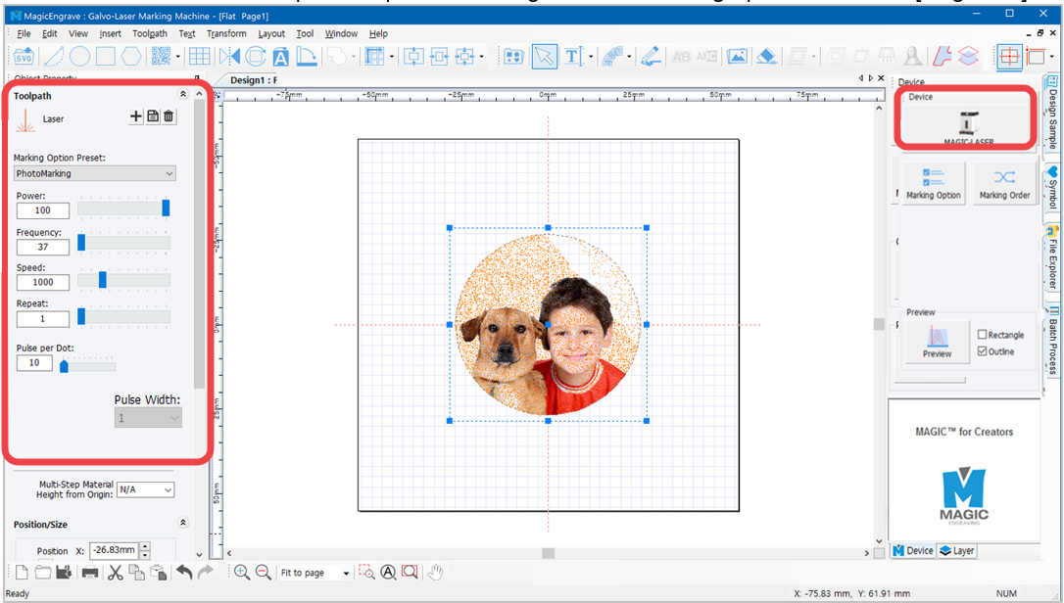The width and height of the screenshot is (1064, 603).
Task: Delete toolpath with the trash icon
Action: [x=169, y=116]
